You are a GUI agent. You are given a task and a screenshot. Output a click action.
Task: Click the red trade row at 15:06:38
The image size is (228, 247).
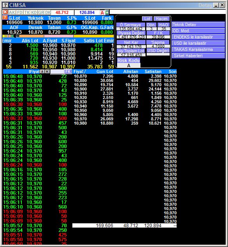pos(35,104)
